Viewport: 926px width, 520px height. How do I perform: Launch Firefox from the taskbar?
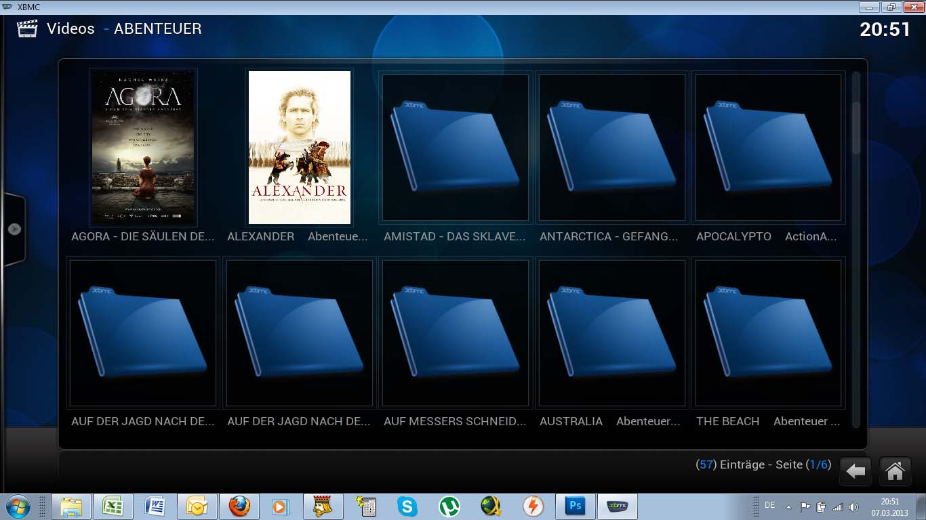(239, 506)
